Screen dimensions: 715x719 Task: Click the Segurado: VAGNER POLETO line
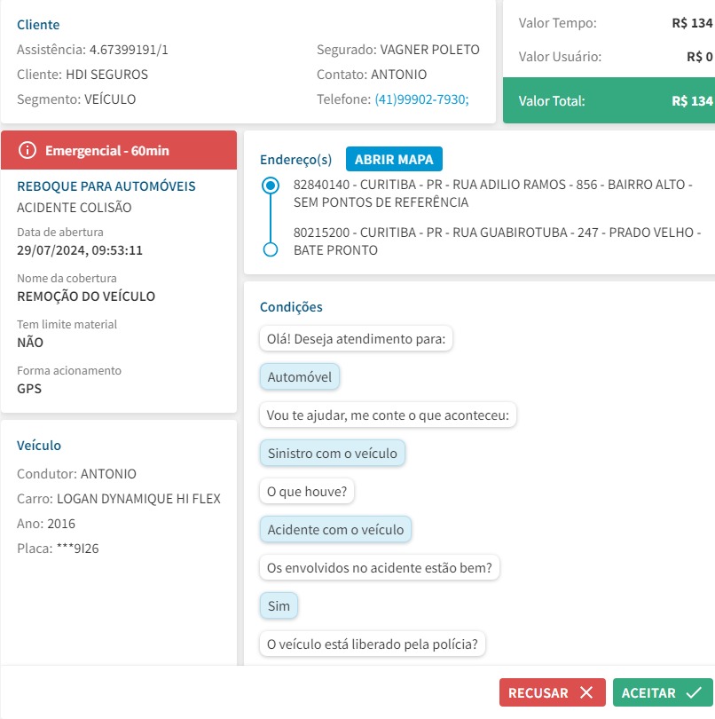(398, 50)
